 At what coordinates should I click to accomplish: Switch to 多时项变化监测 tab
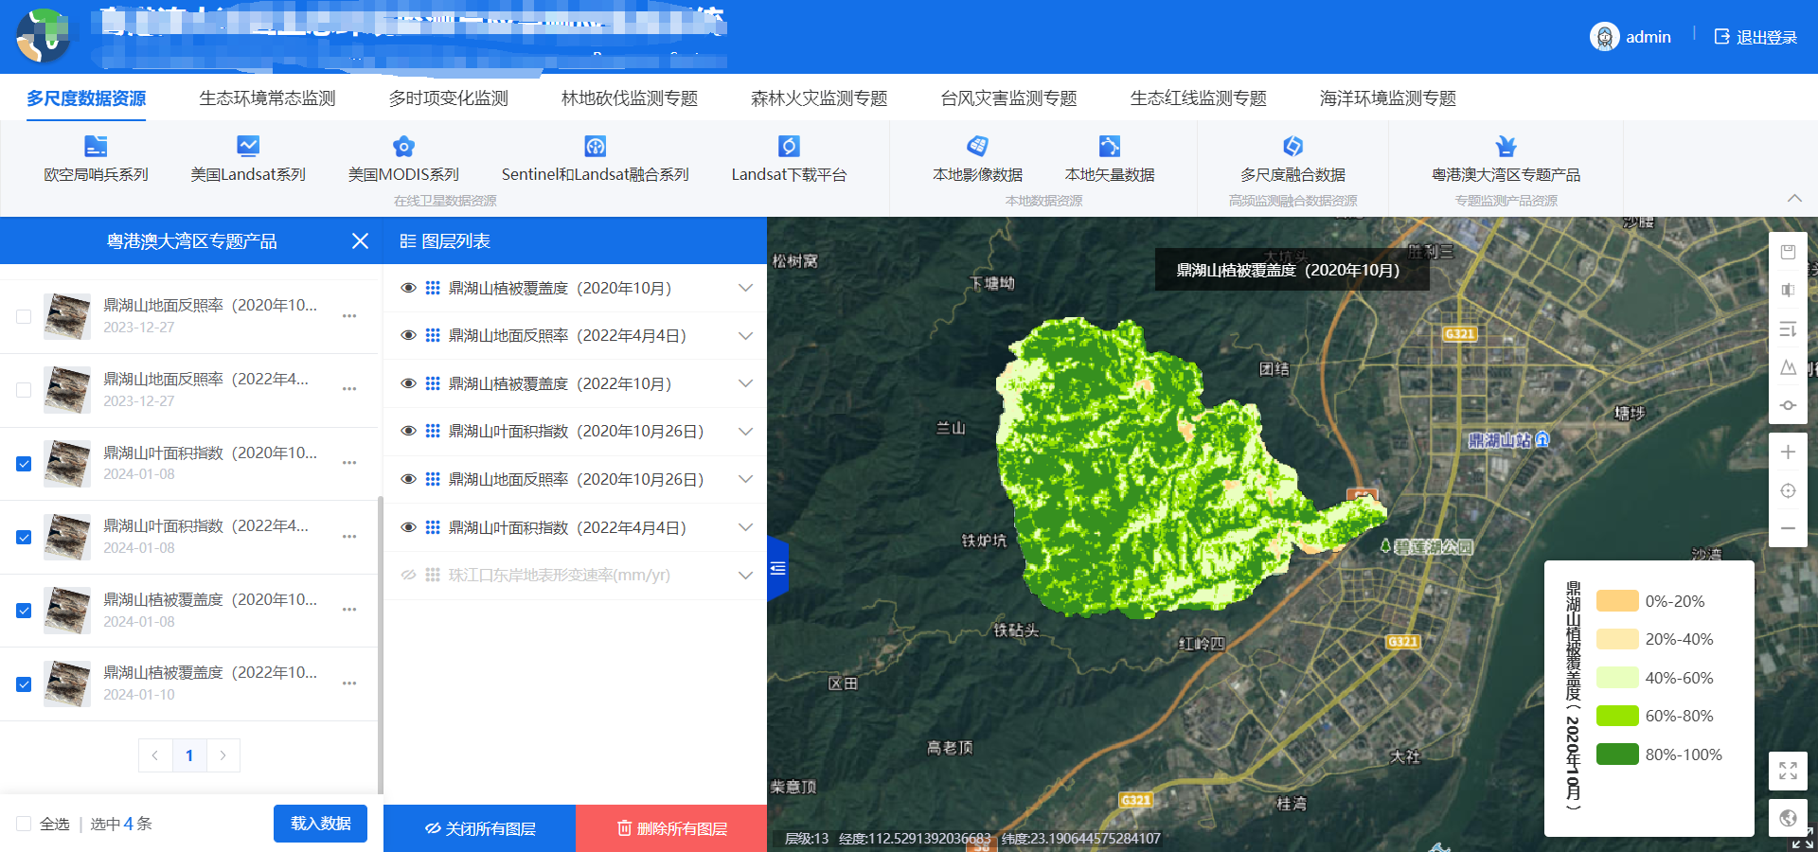coord(448,98)
